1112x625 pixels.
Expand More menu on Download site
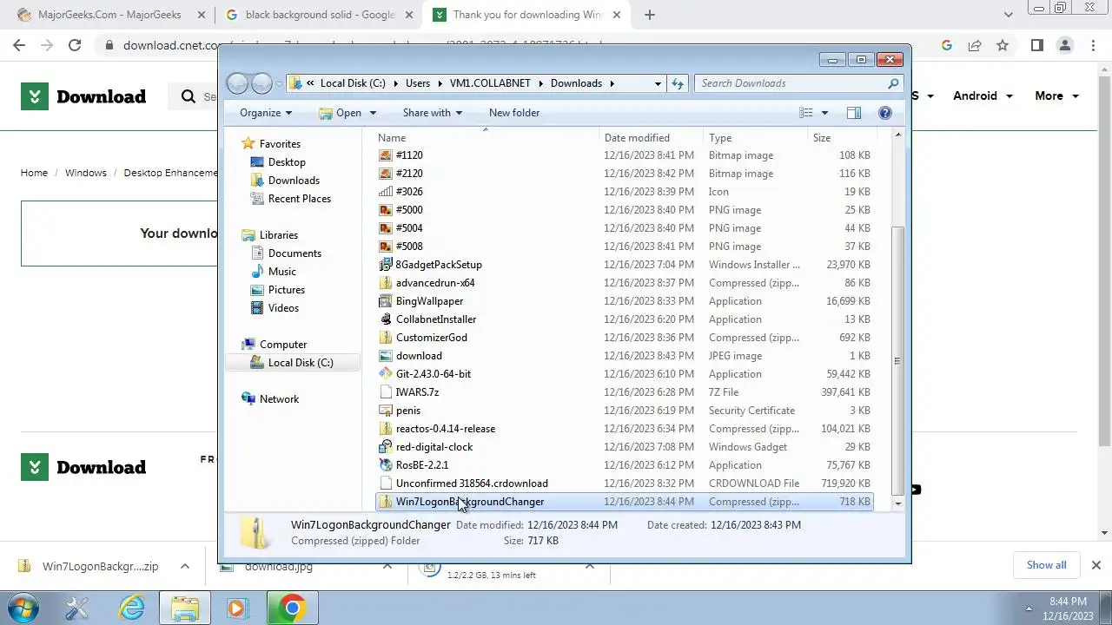click(x=1056, y=96)
